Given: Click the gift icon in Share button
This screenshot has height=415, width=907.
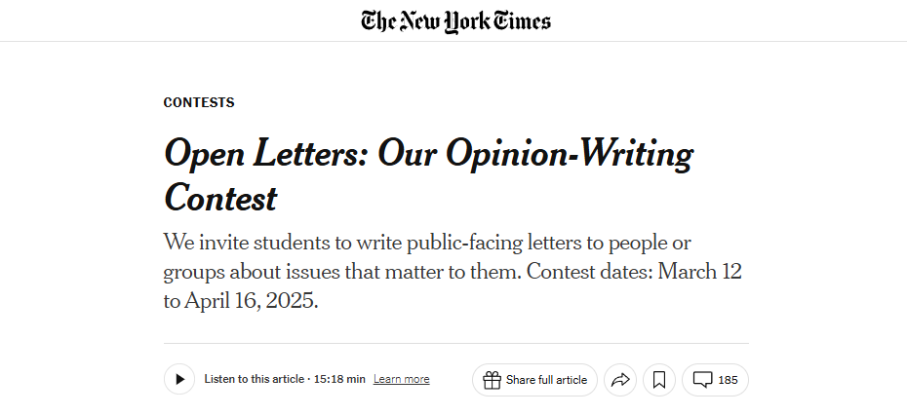Looking at the screenshot, I should [492, 380].
